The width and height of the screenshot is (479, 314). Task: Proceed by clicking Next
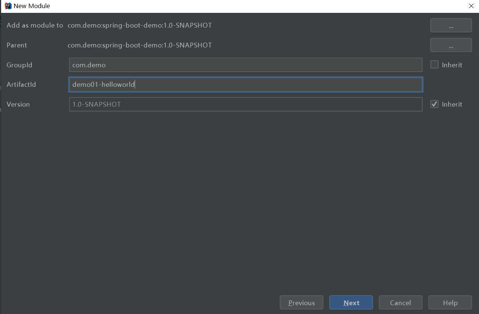click(x=351, y=303)
